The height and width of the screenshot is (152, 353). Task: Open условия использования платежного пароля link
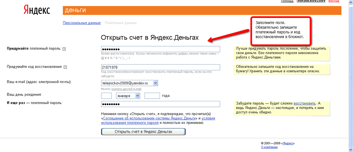tap(158, 121)
